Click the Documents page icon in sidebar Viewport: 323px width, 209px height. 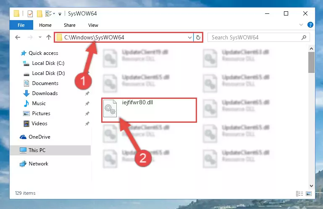click(x=26, y=83)
